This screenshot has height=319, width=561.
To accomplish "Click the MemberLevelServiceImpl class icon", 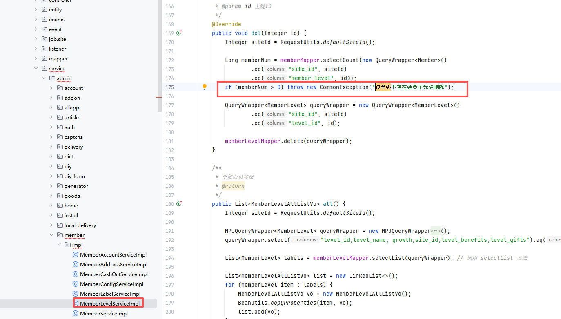I will (76, 303).
